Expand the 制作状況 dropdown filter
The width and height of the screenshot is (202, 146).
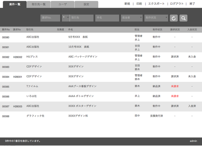[156, 18]
